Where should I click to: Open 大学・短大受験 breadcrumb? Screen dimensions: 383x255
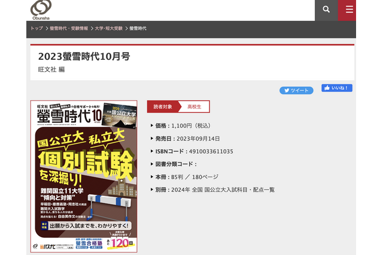[x=108, y=28]
